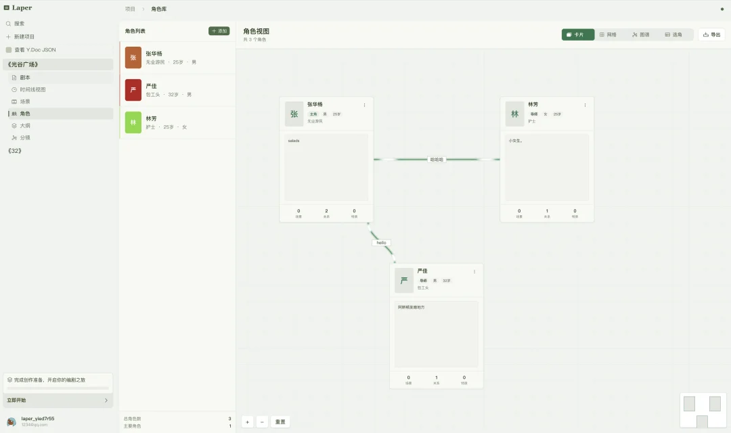The height and width of the screenshot is (433, 731).
Task: Expand the 《32》 project
Action: pos(14,151)
